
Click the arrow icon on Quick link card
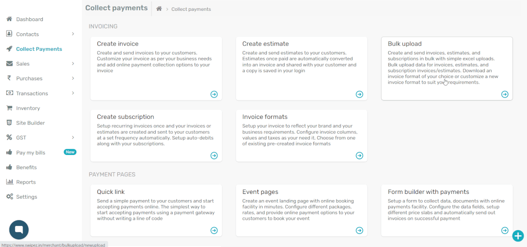point(214,230)
